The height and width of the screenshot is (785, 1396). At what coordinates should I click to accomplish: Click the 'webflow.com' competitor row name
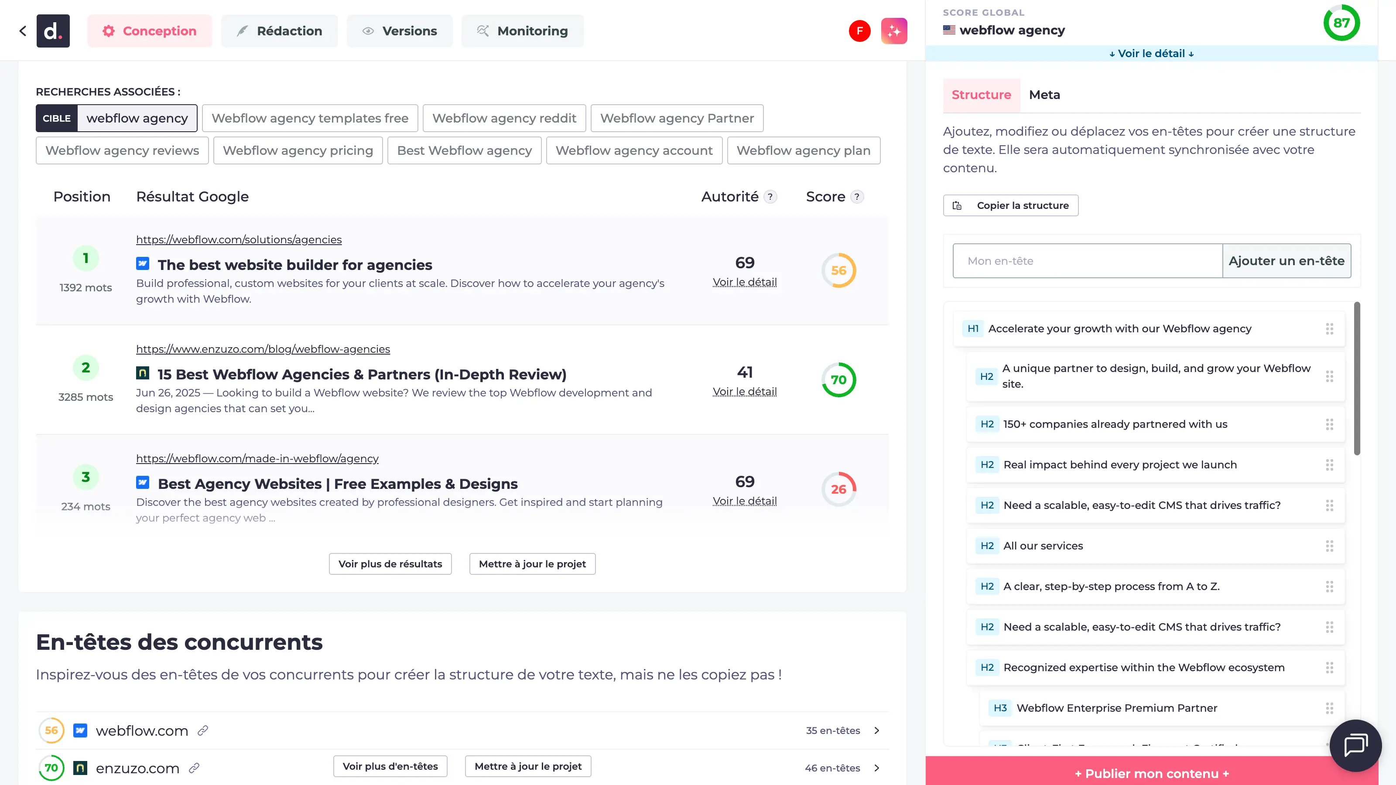click(x=142, y=731)
